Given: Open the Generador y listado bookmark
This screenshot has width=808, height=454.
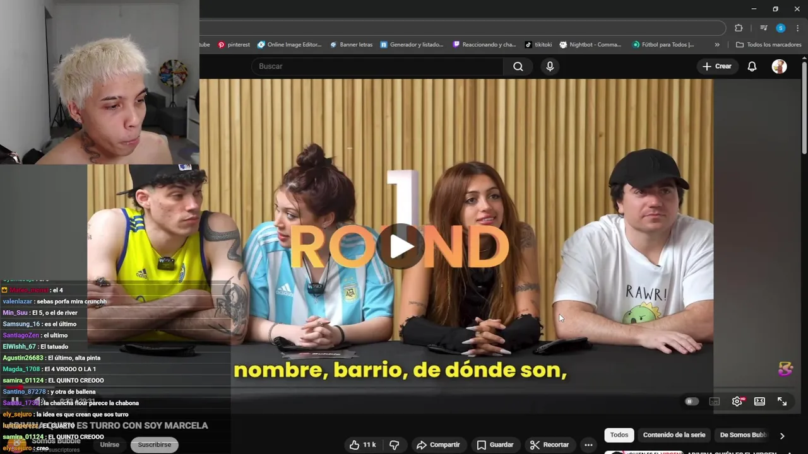Looking at the screenshot, I should click(x=411, y=45).
